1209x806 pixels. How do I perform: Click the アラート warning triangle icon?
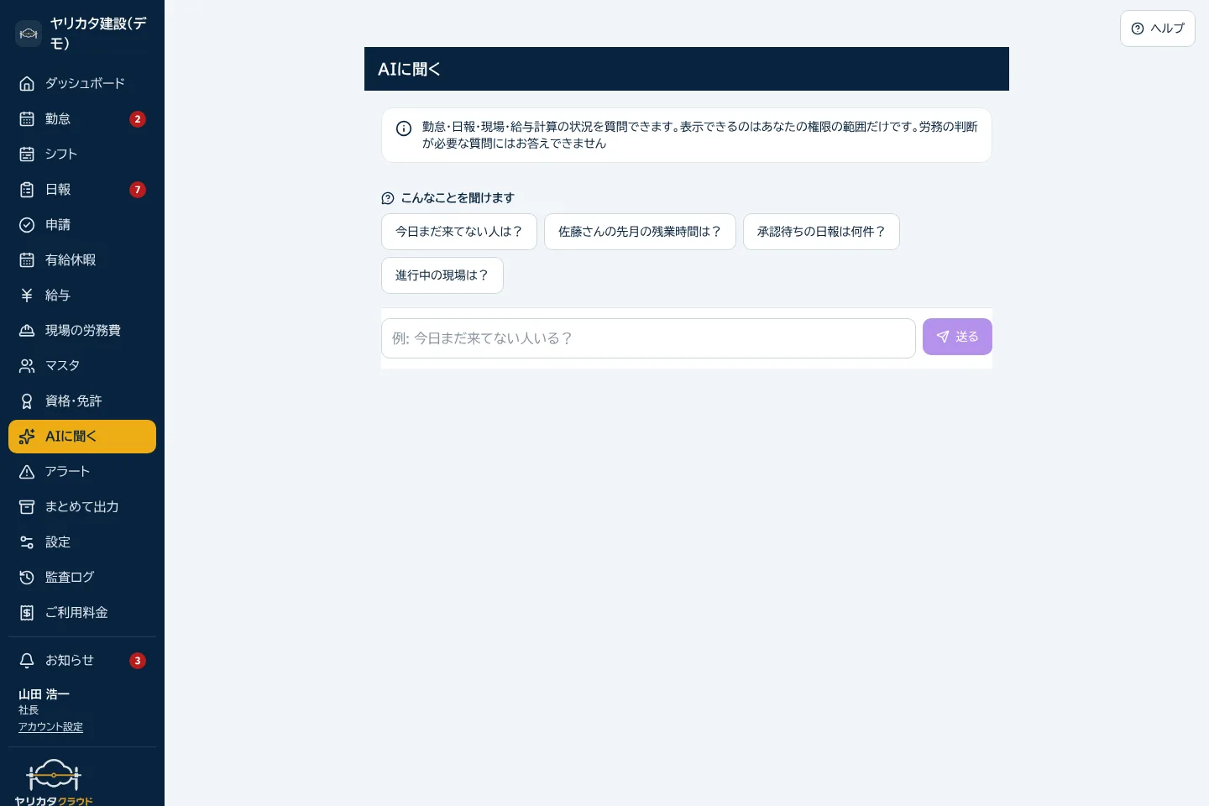(x=27, y=471)
